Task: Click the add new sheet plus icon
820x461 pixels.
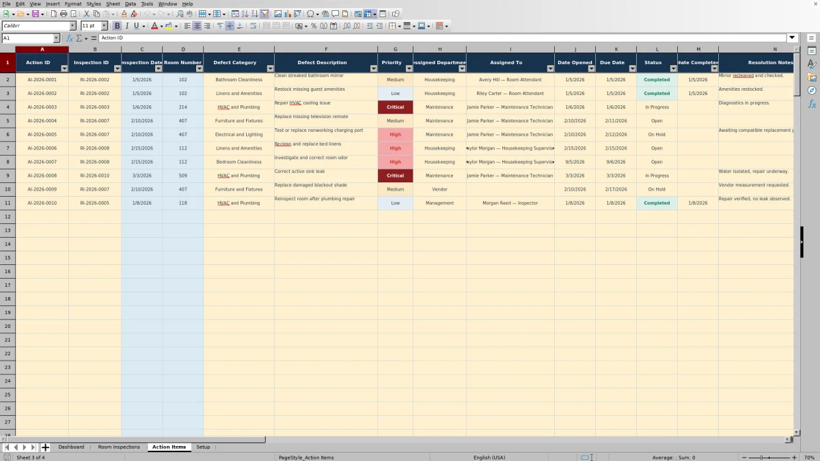Action: pos(45,447)
